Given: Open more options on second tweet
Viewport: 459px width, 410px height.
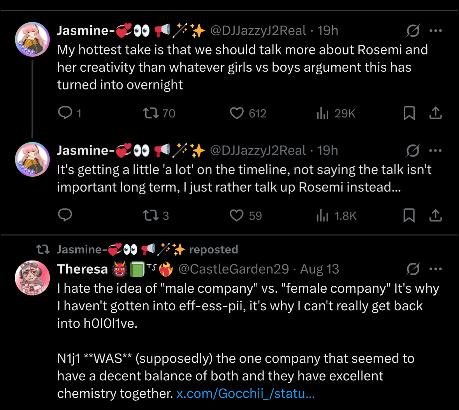Looking at the screenshot, I should (x=435, y=151).
